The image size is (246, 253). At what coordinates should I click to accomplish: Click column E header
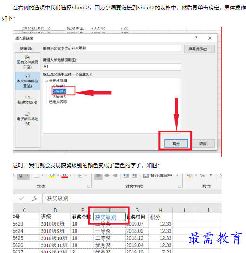point(82,210)
